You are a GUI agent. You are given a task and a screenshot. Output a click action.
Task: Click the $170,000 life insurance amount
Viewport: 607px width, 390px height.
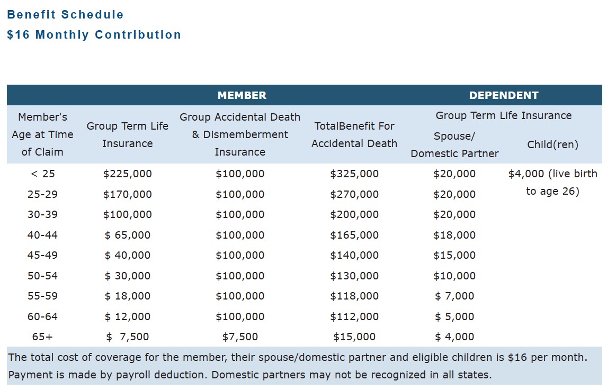127,195
